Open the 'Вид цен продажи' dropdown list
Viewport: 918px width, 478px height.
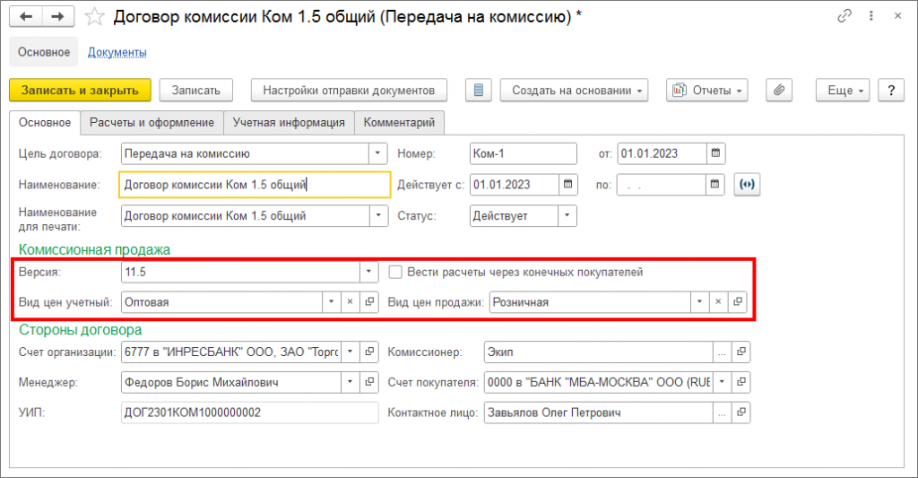click(699, 302)
